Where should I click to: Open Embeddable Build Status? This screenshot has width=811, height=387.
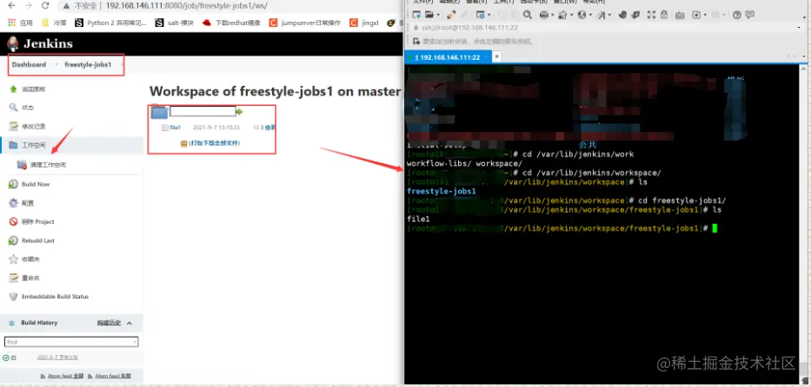click(49, 296)
